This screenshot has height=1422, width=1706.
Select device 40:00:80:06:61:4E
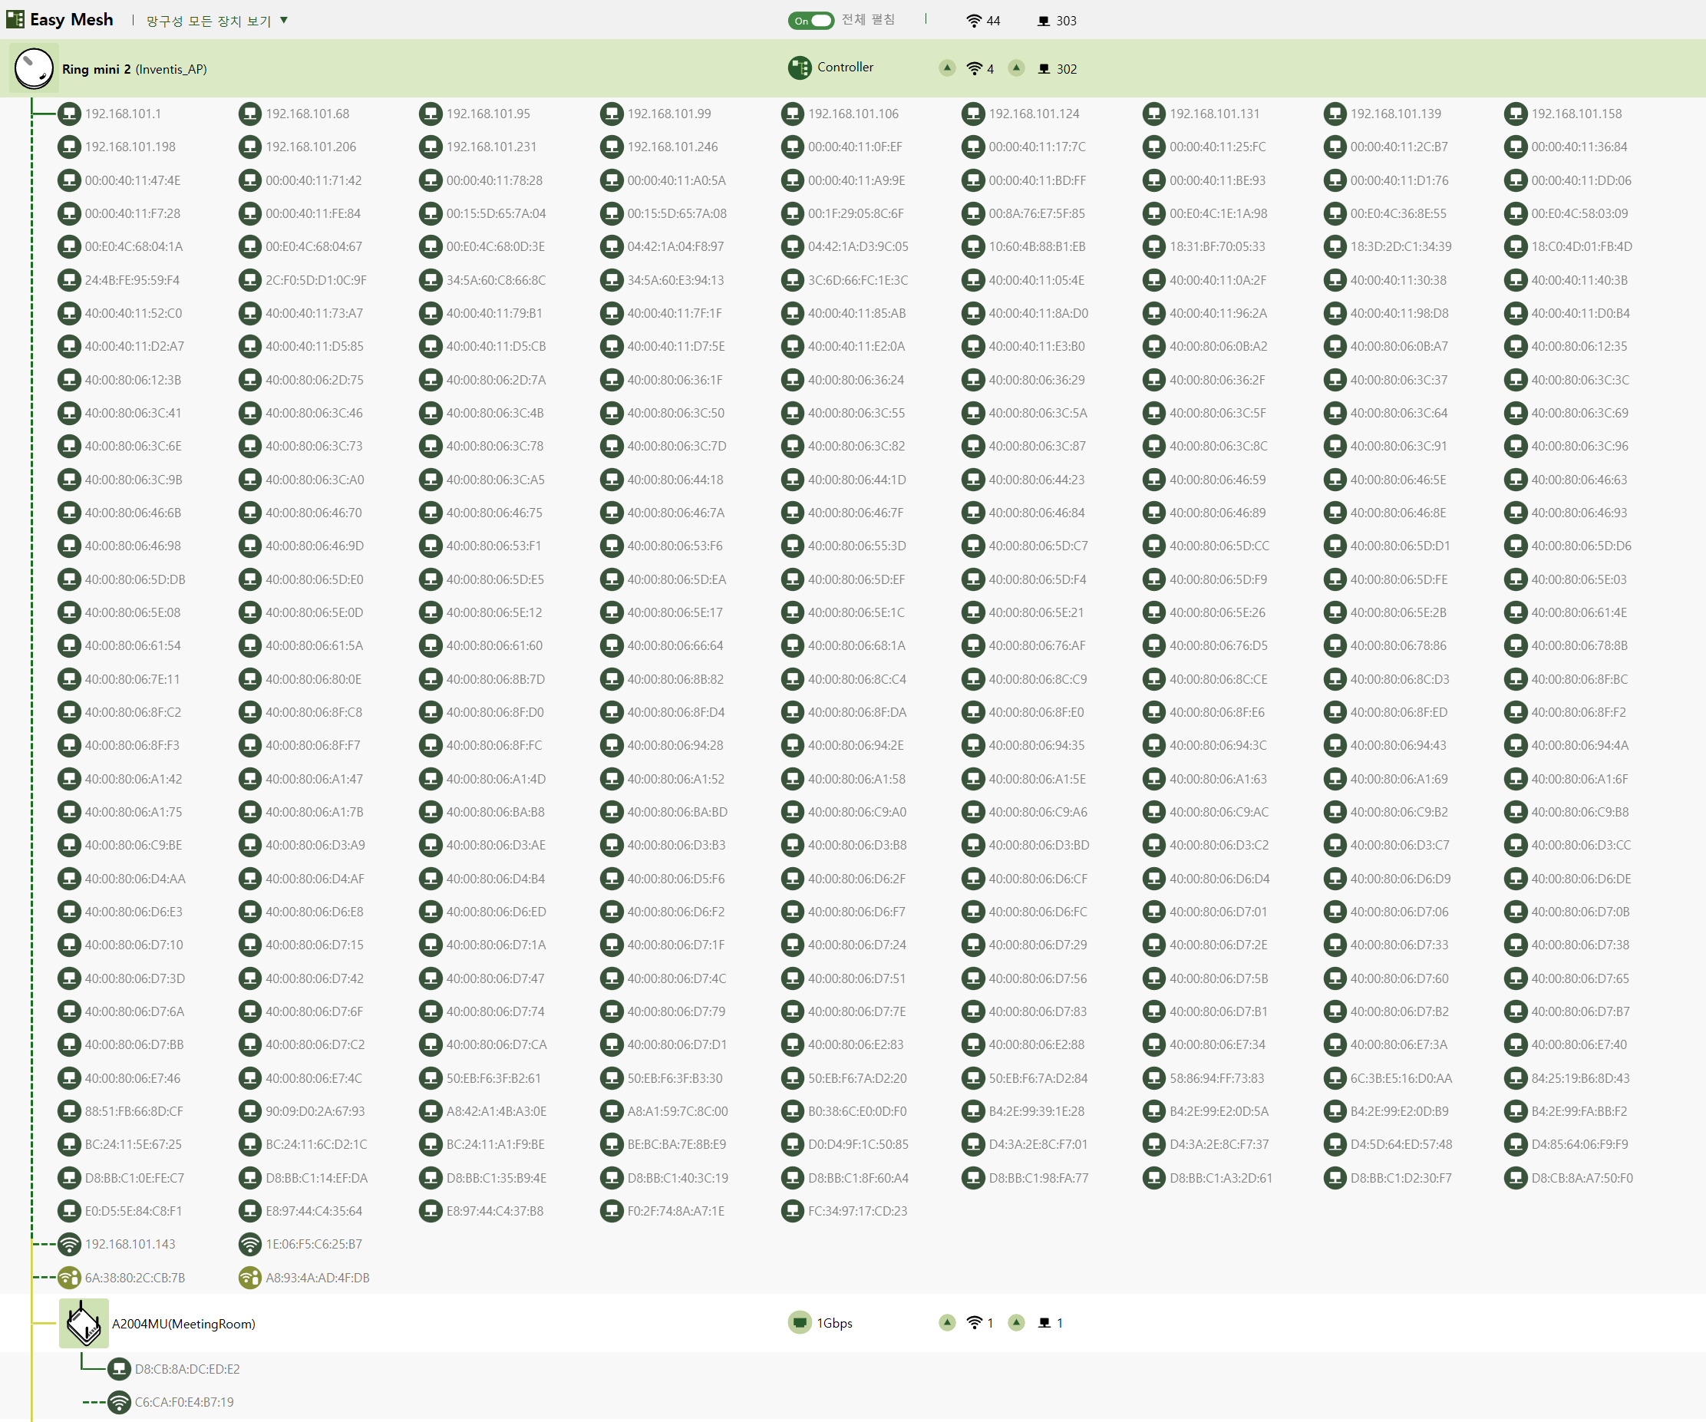click(x=1579, y=612)
